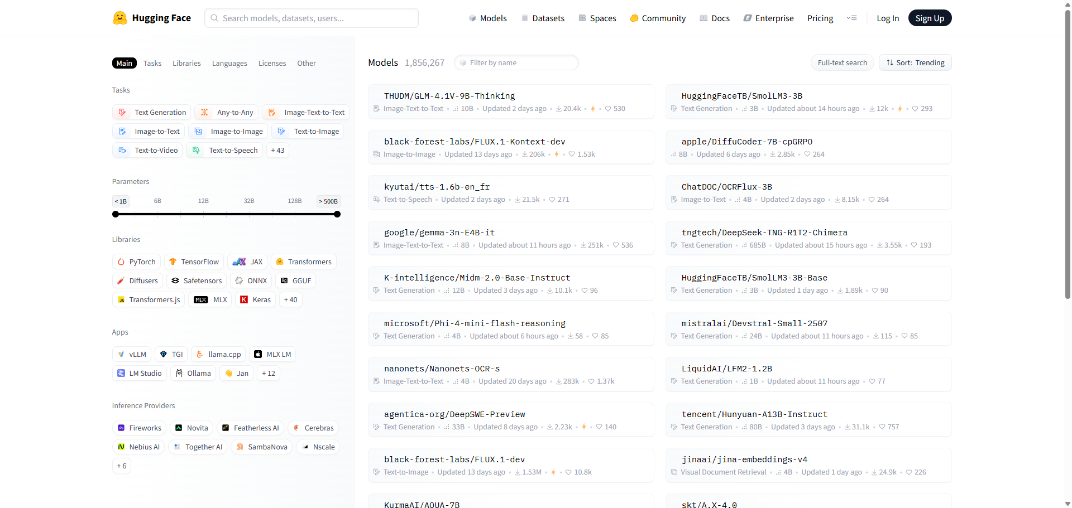
Task: Open Docs from the top bar
Action: (715, 18)
